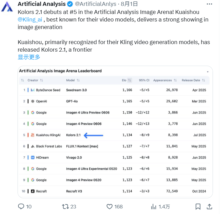Share the tweet using upload icon
The width and height of the screenshot is (221, 214).
pyautogui.click(x=210, y=206)
